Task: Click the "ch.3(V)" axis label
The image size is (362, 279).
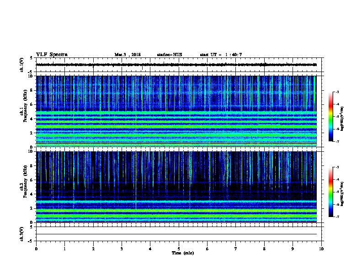Action: click(x=22, y=234)
